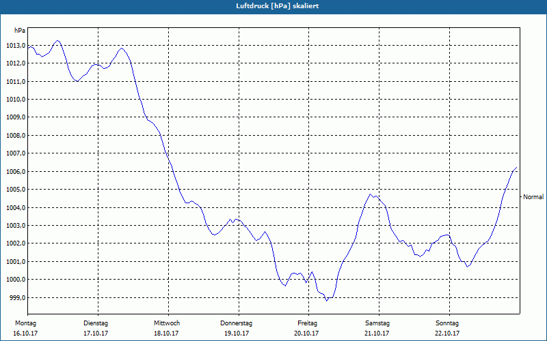Click the 1007,0 axis value

click(x=16, y=153)
